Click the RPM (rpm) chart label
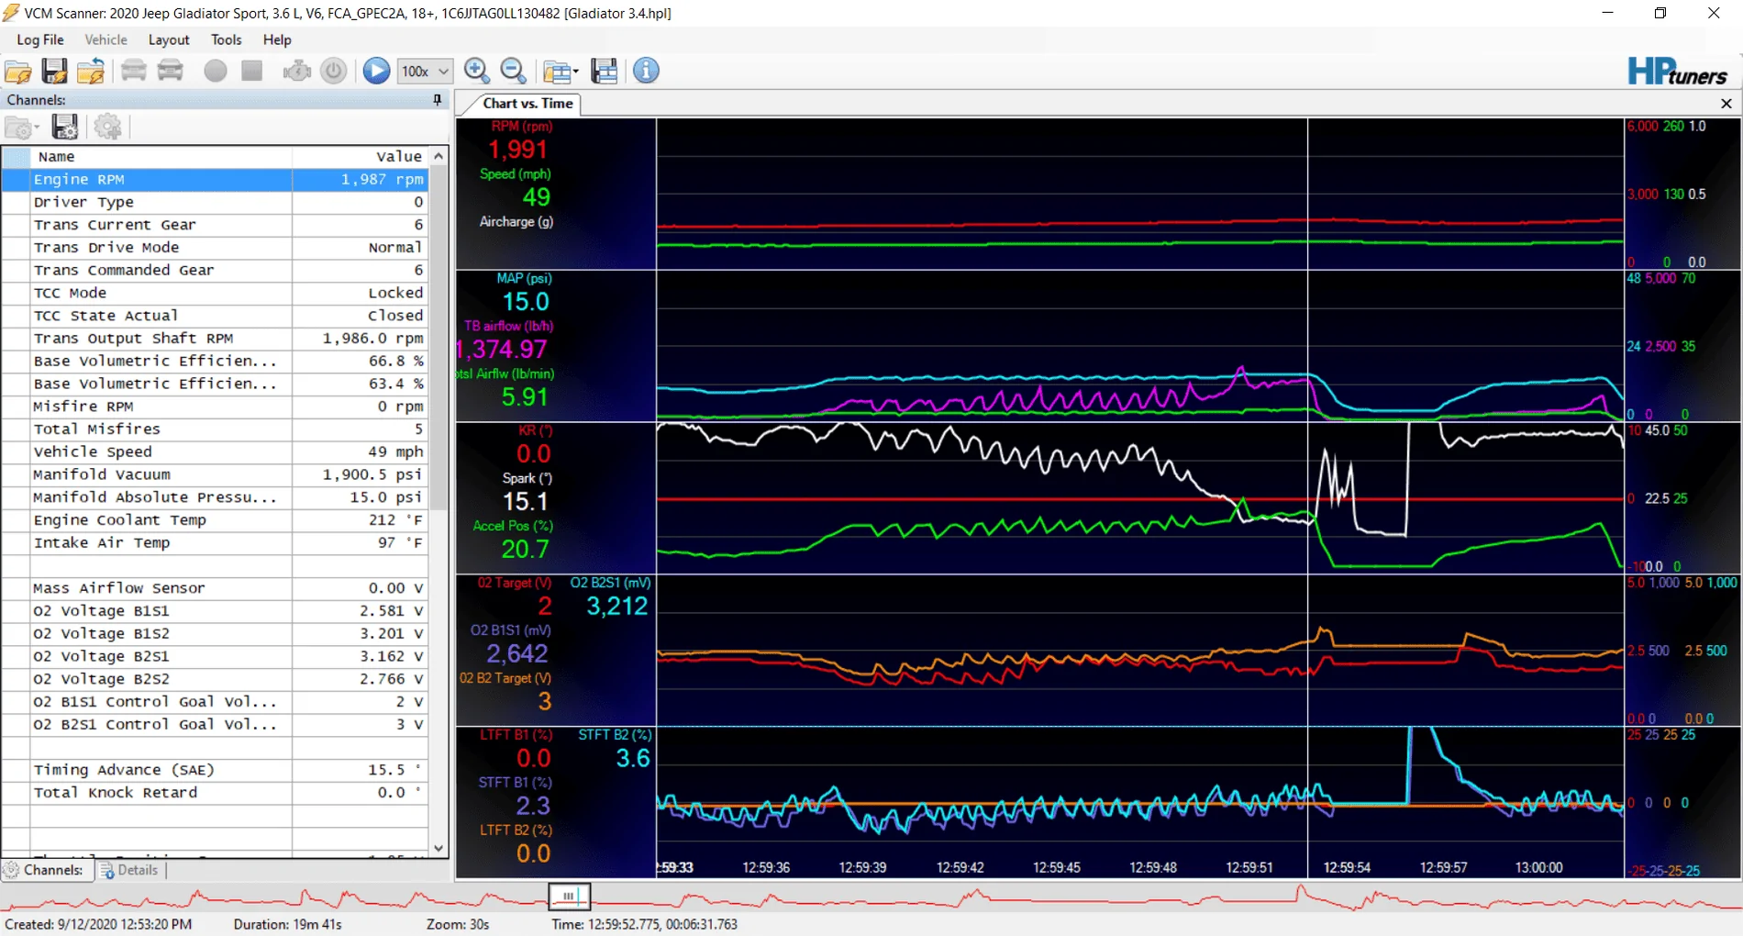This screenshot has width=1743, height=936. point(521,127)
